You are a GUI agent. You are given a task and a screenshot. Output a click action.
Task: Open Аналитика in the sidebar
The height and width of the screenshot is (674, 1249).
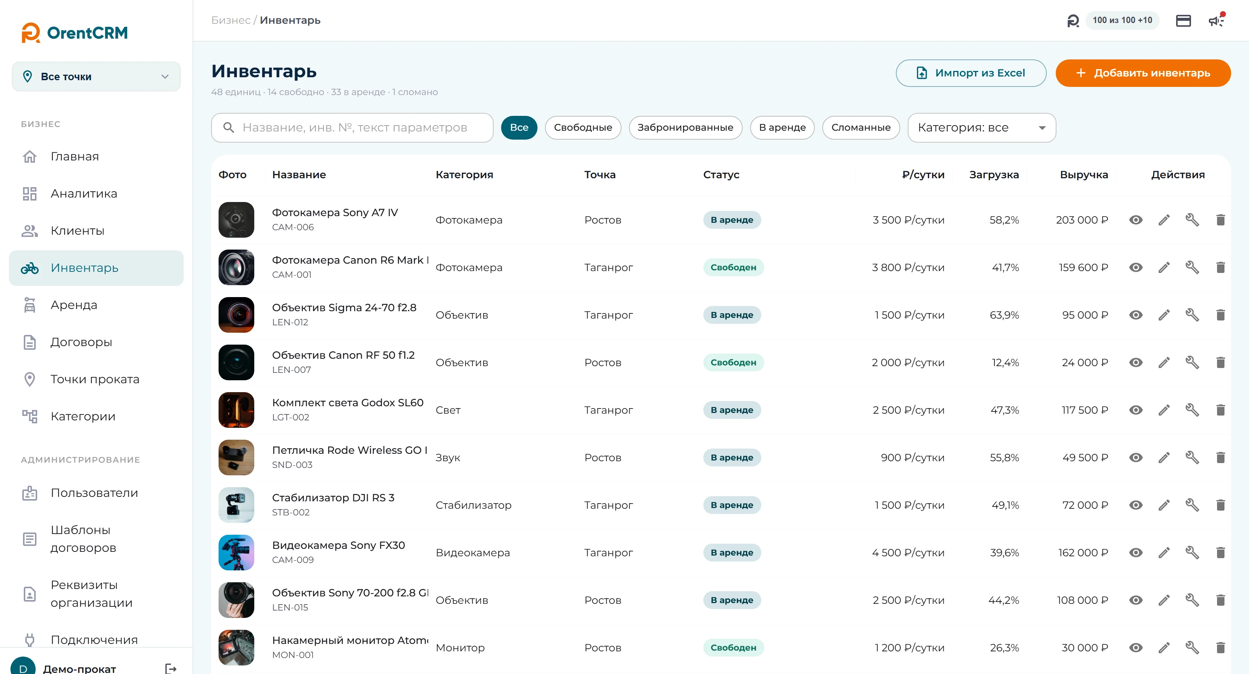click(96, 193)
